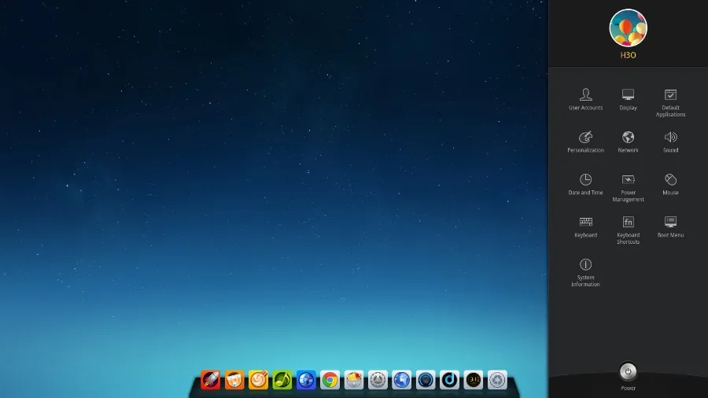
Task: Launch Google Chrome from the dock
Action: [x=330, y=380]
